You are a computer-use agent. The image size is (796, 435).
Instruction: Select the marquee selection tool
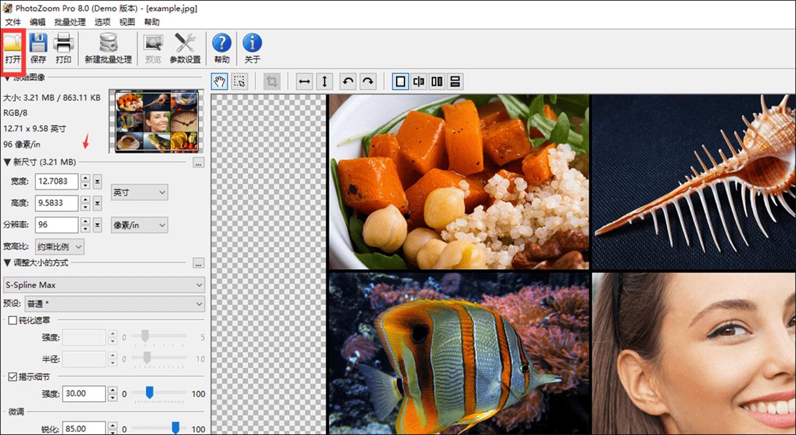(x=239, y=82)
